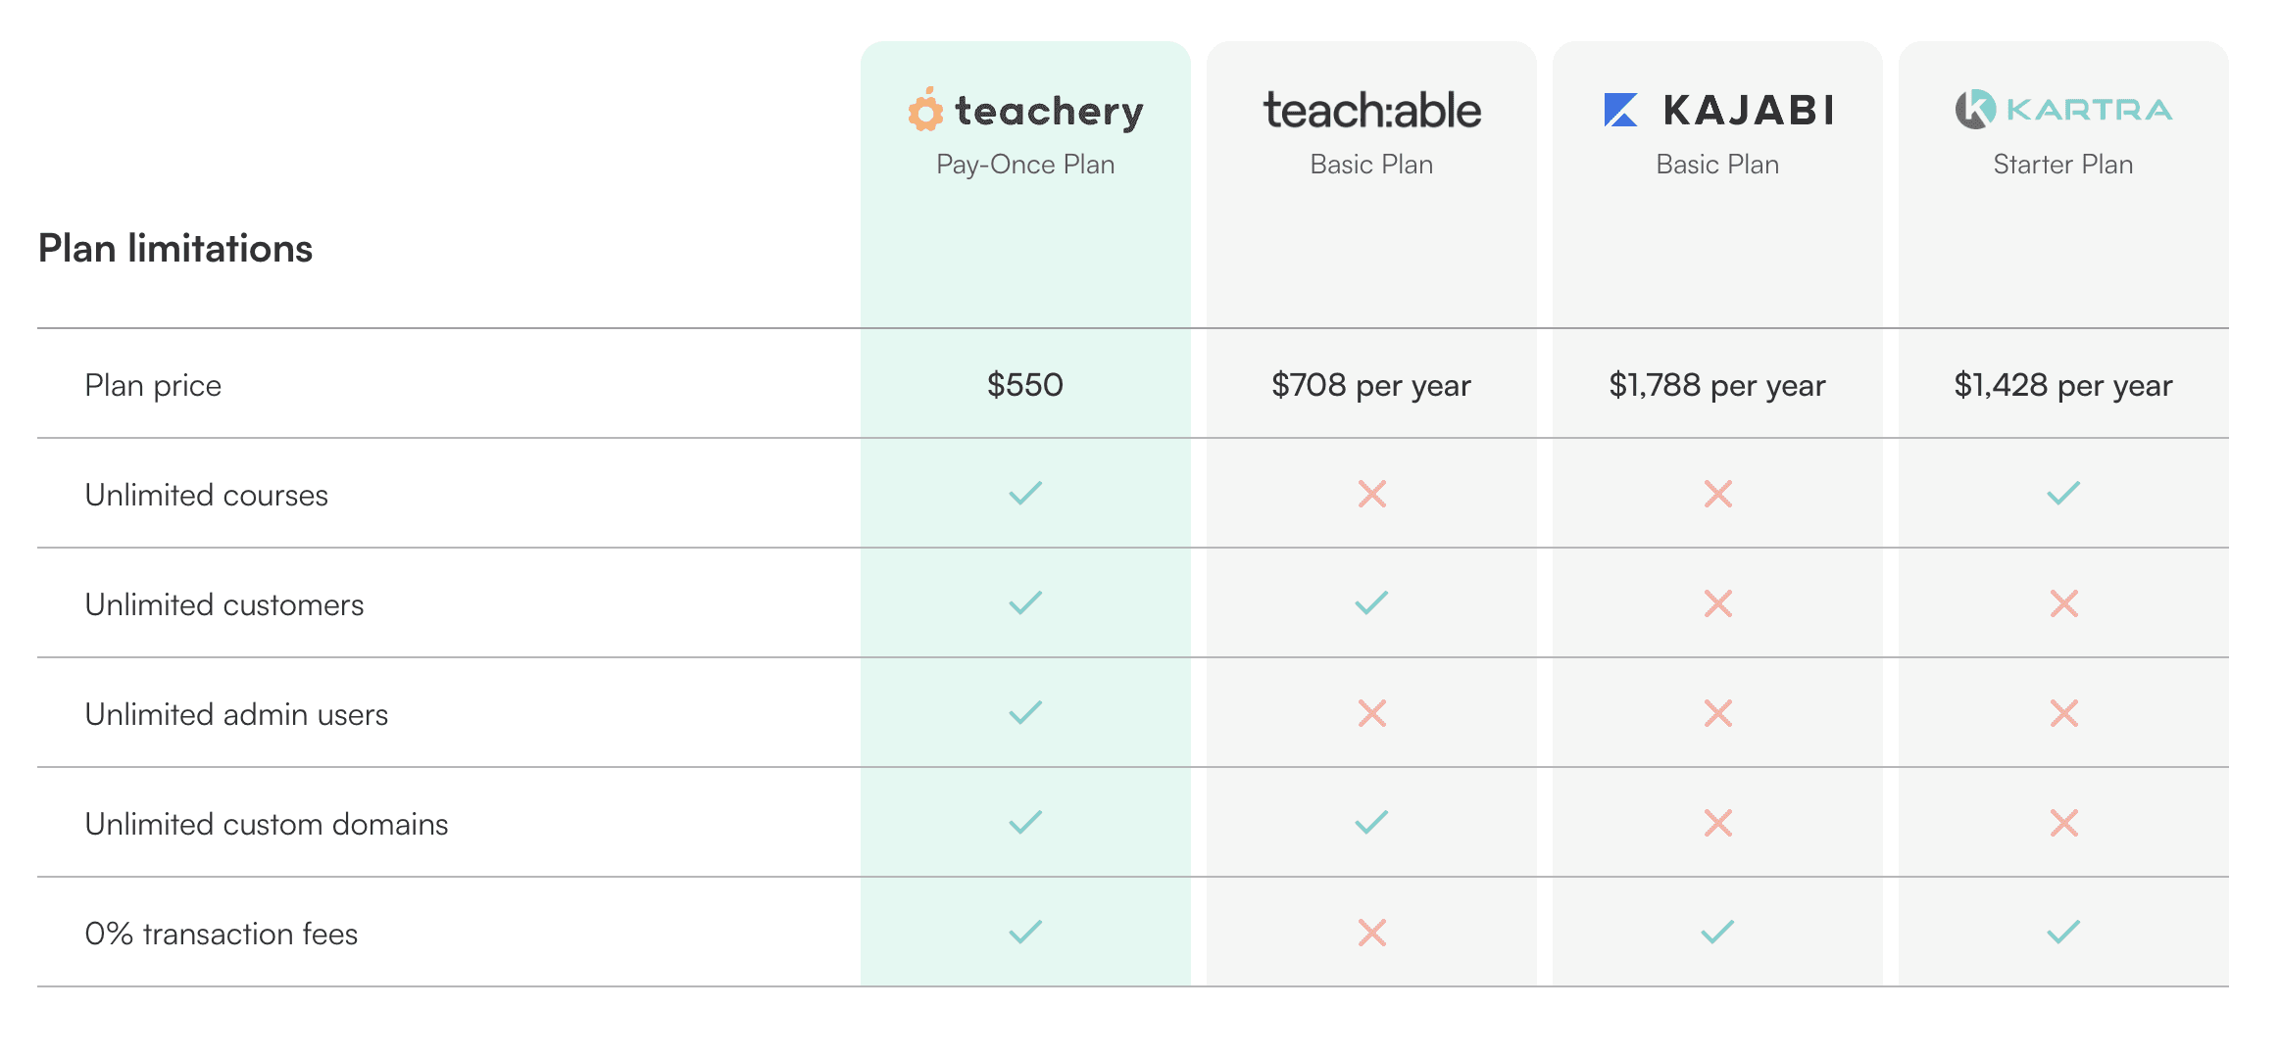2280x1056 pixels.
Task: Click the Pay-Once Plan label
Action: coord(1025,165)
